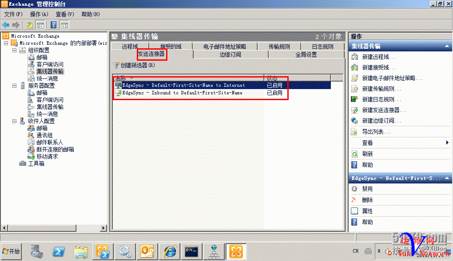Click the 新建边缘订阅 action icon
This screenshot has width=453, height=261.
[x=354, y=121]
